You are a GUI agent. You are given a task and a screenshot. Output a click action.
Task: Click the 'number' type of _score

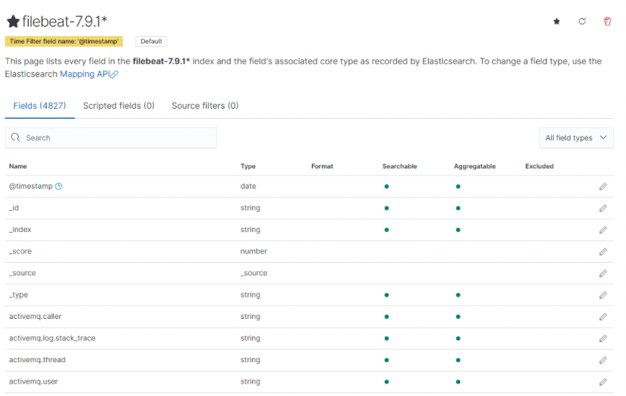click(254, 251)
